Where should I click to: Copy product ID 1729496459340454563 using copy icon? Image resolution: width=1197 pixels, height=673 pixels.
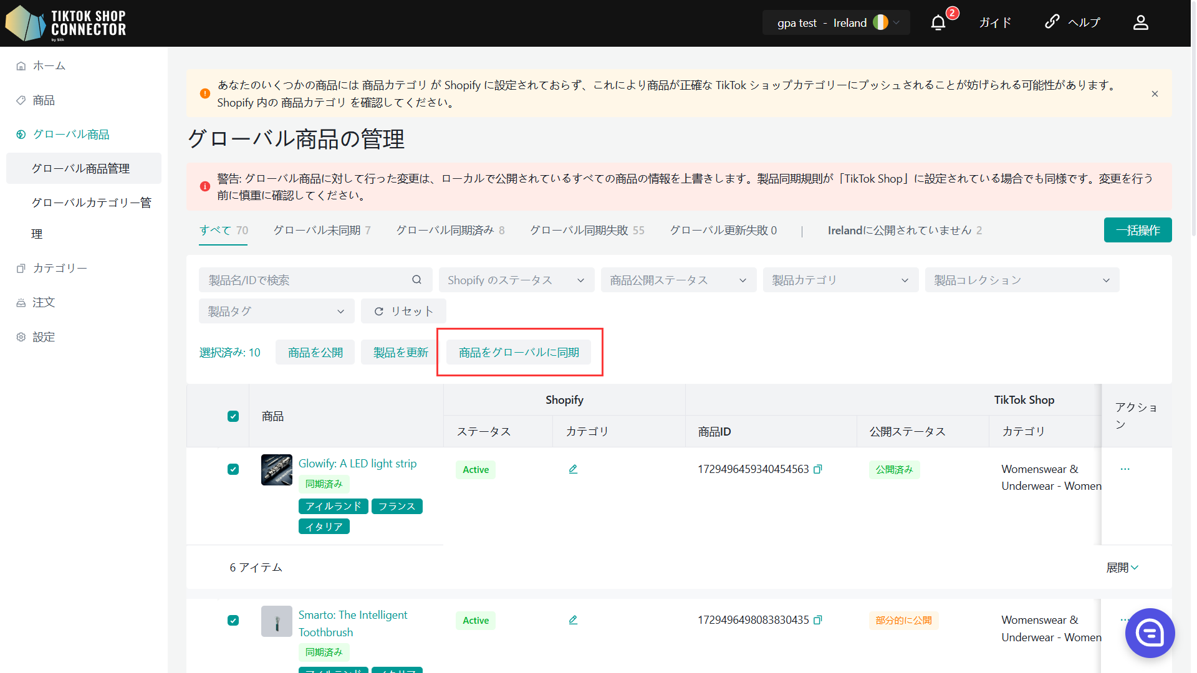click(x=818, y=469)
